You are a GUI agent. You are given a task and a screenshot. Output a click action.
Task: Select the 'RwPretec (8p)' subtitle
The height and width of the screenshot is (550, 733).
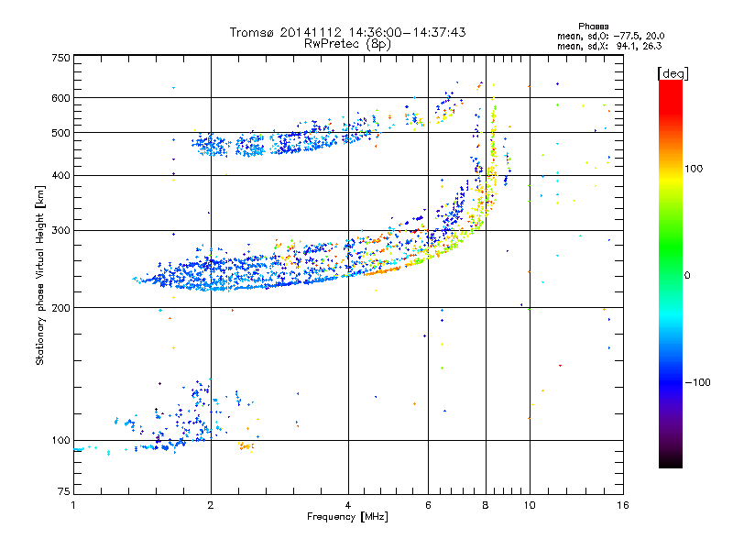point(347,44)
